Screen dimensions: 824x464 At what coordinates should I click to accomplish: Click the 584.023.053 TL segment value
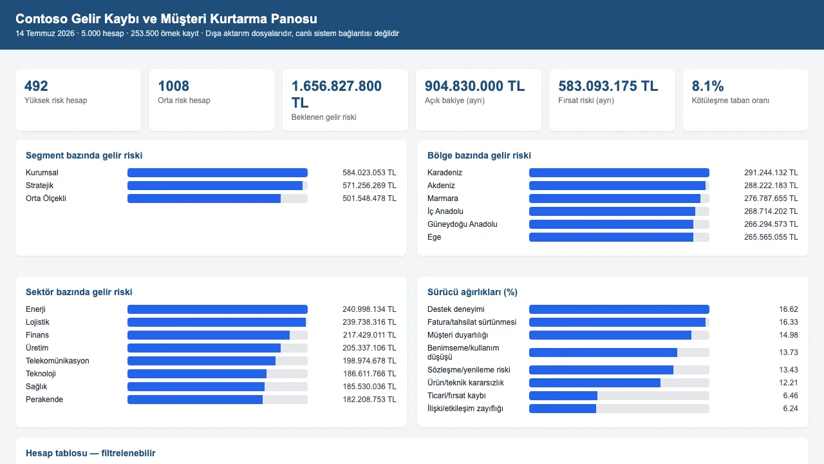click(x=370, y=173)
